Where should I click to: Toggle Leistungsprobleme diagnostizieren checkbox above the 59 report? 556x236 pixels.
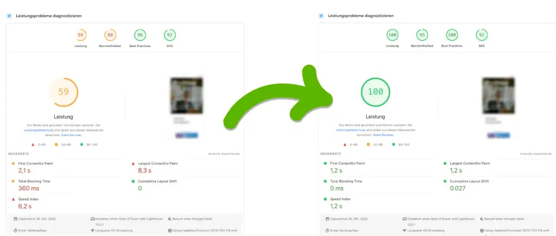coord(9,16)
